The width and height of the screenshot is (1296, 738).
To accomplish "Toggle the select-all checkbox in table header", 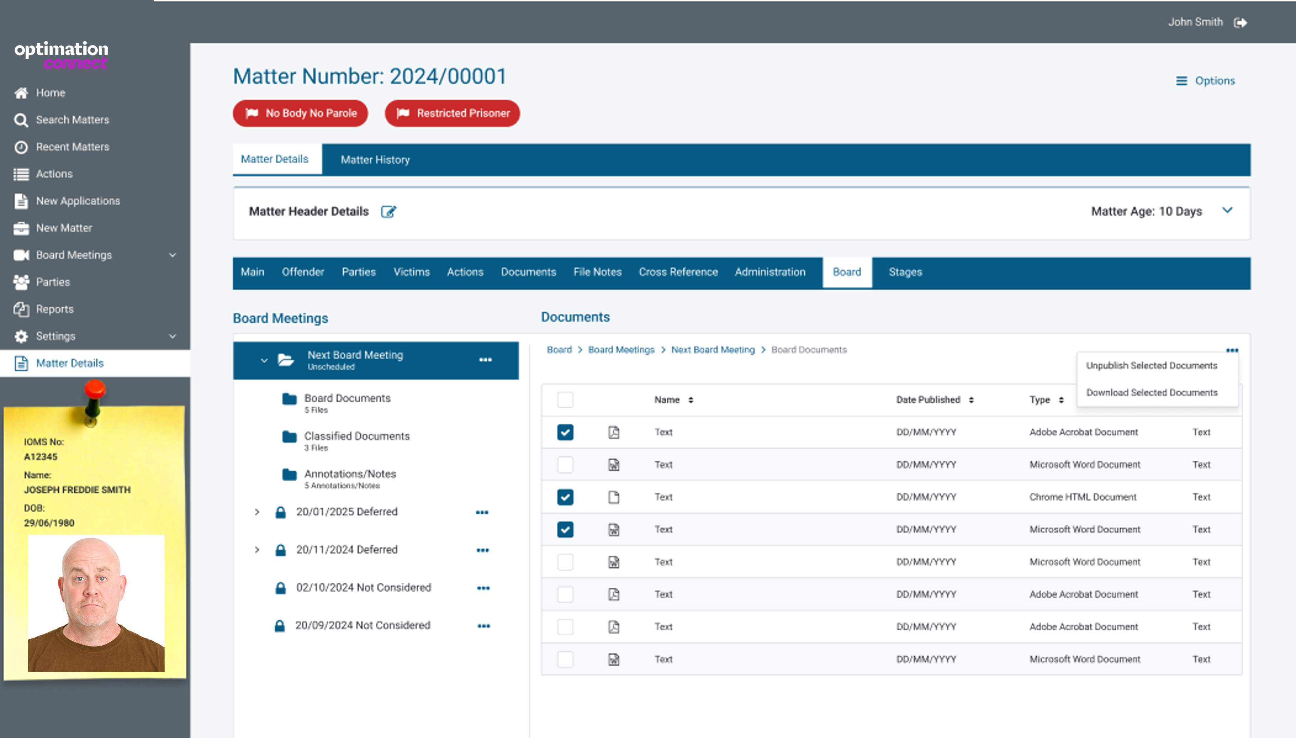I will [565, 400].
